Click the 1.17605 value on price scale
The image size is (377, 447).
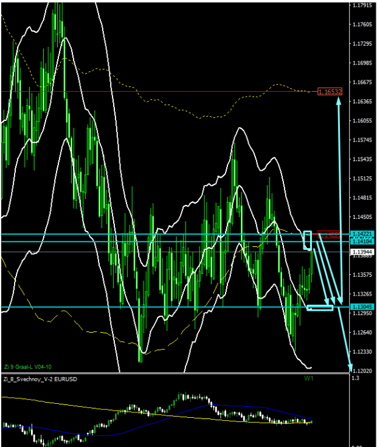point(362,24)
